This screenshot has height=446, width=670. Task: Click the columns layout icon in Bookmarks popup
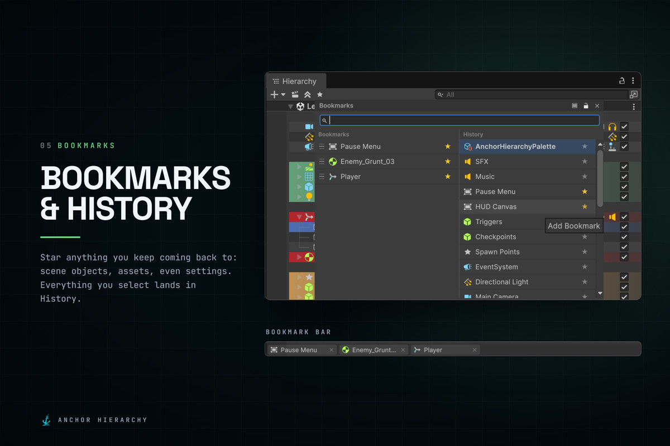point(575,105)
